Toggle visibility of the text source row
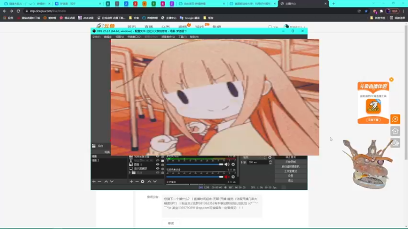Viewport: 408px width, 229px height. point(158,160)
